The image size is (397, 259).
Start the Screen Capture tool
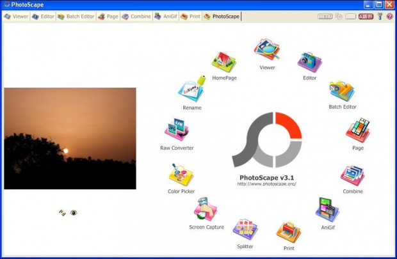click(206, 209)
